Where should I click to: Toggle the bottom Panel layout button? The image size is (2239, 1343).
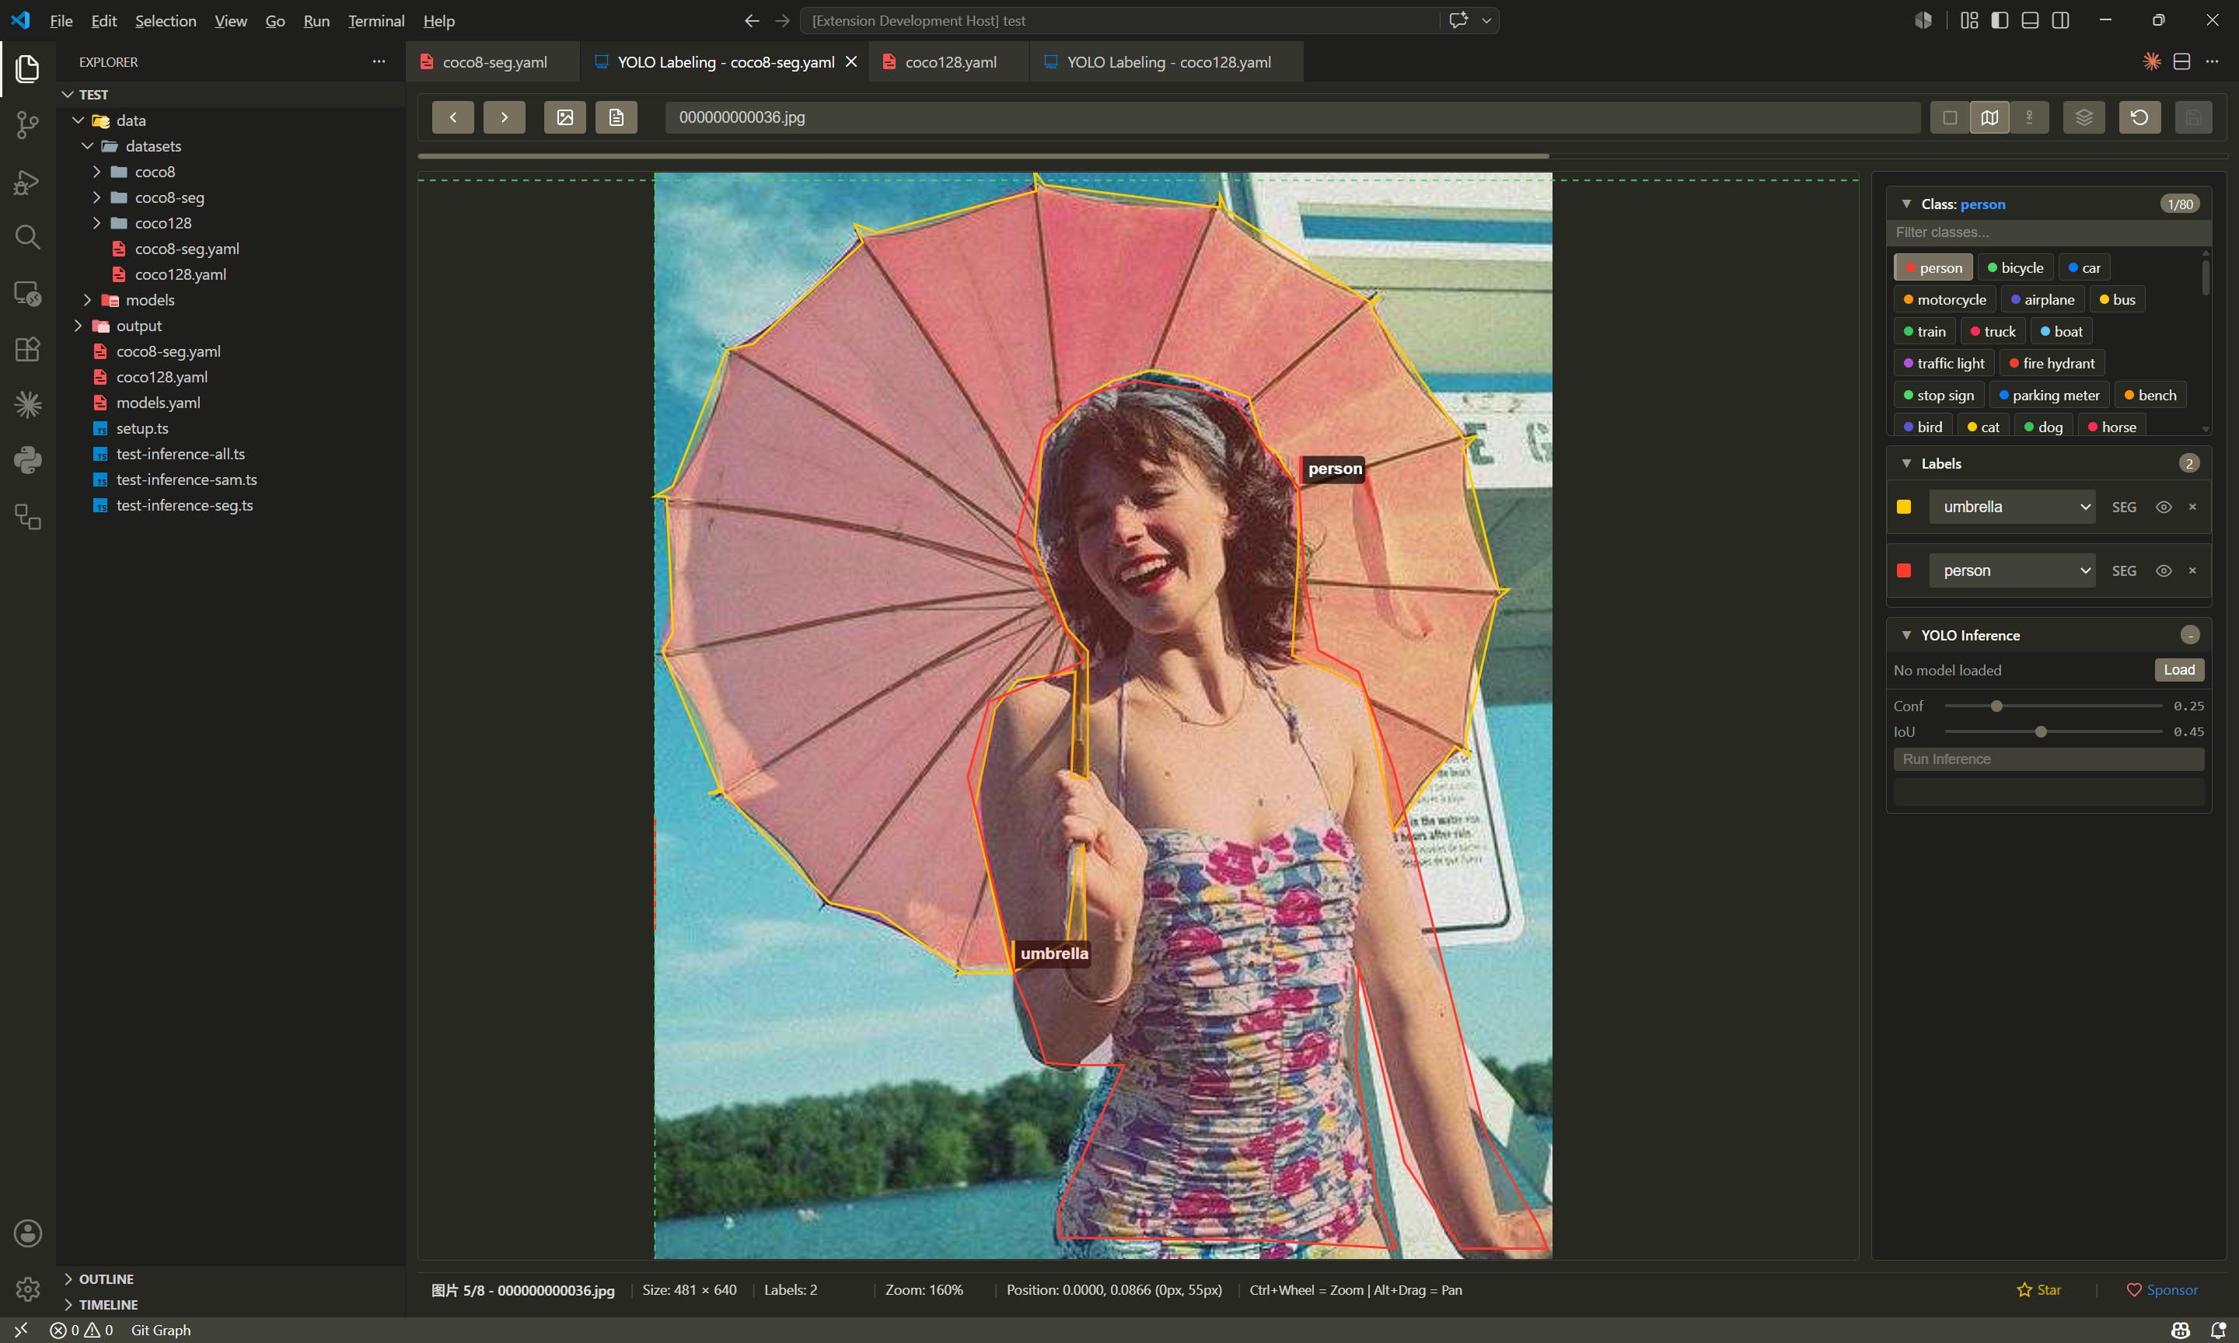2030,20
